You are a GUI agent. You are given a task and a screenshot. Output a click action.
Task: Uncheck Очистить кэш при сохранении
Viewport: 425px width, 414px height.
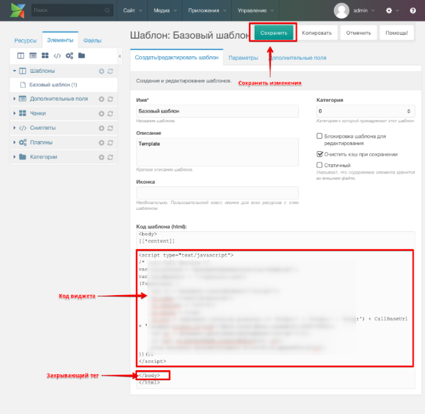pyautogui.click(x=320, y=154)
